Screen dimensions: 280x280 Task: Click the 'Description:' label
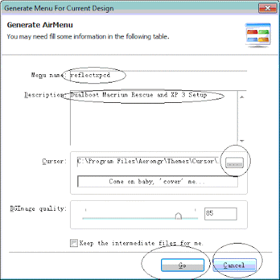[45, 95]
